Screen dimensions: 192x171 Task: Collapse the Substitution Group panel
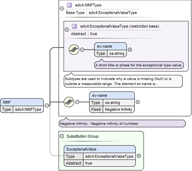(62, 136)
